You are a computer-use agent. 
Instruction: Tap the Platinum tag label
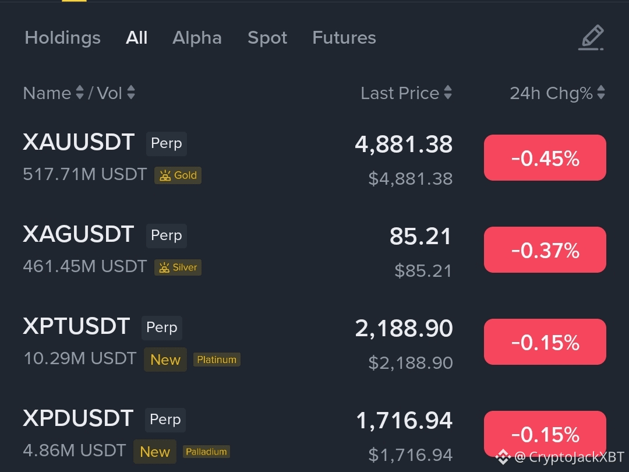pos(217,360)
